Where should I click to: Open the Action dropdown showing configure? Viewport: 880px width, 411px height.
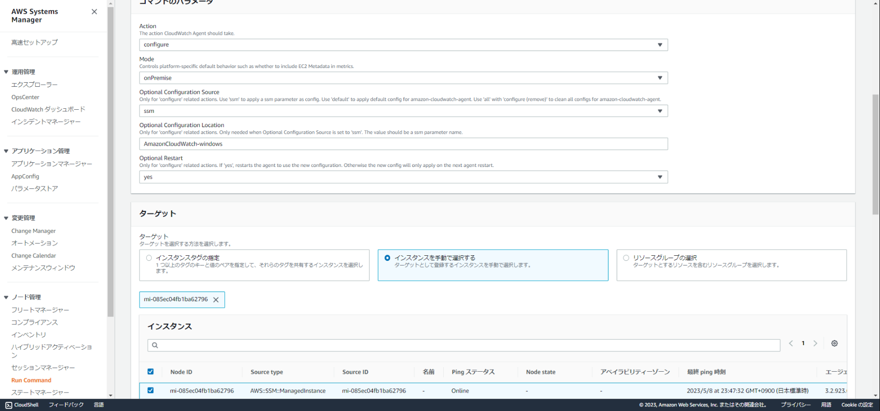[x=403, y=45]
